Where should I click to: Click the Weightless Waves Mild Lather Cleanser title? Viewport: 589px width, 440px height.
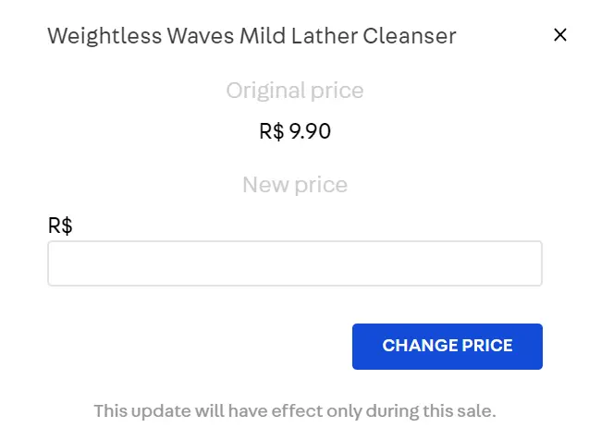point(252,36)
